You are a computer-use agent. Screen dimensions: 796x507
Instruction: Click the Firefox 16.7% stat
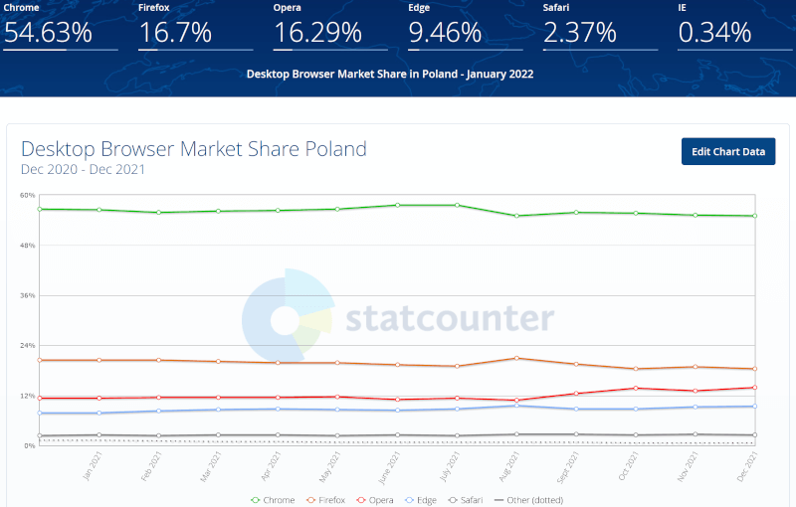pos(175,32)
